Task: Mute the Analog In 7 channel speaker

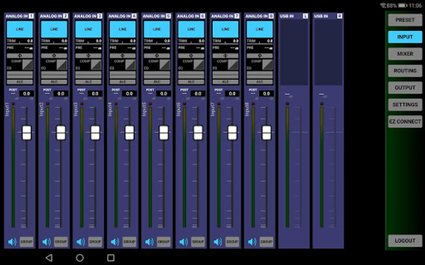Action: 218,242
